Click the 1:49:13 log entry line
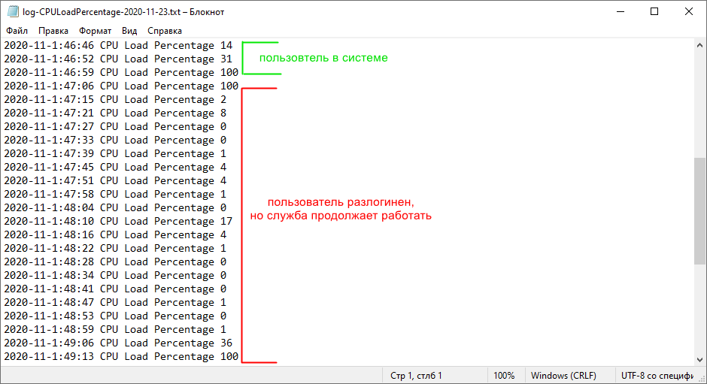This screenshot has height=384, width=707. (x=113, y=357)
